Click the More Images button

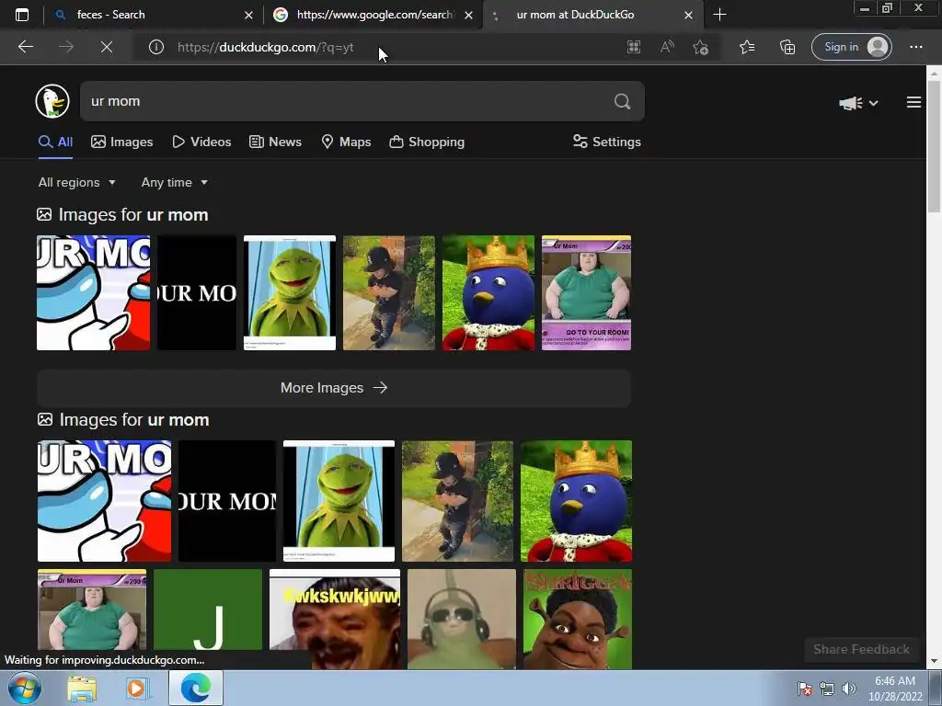pyautogui.click(x=334, y=388)
